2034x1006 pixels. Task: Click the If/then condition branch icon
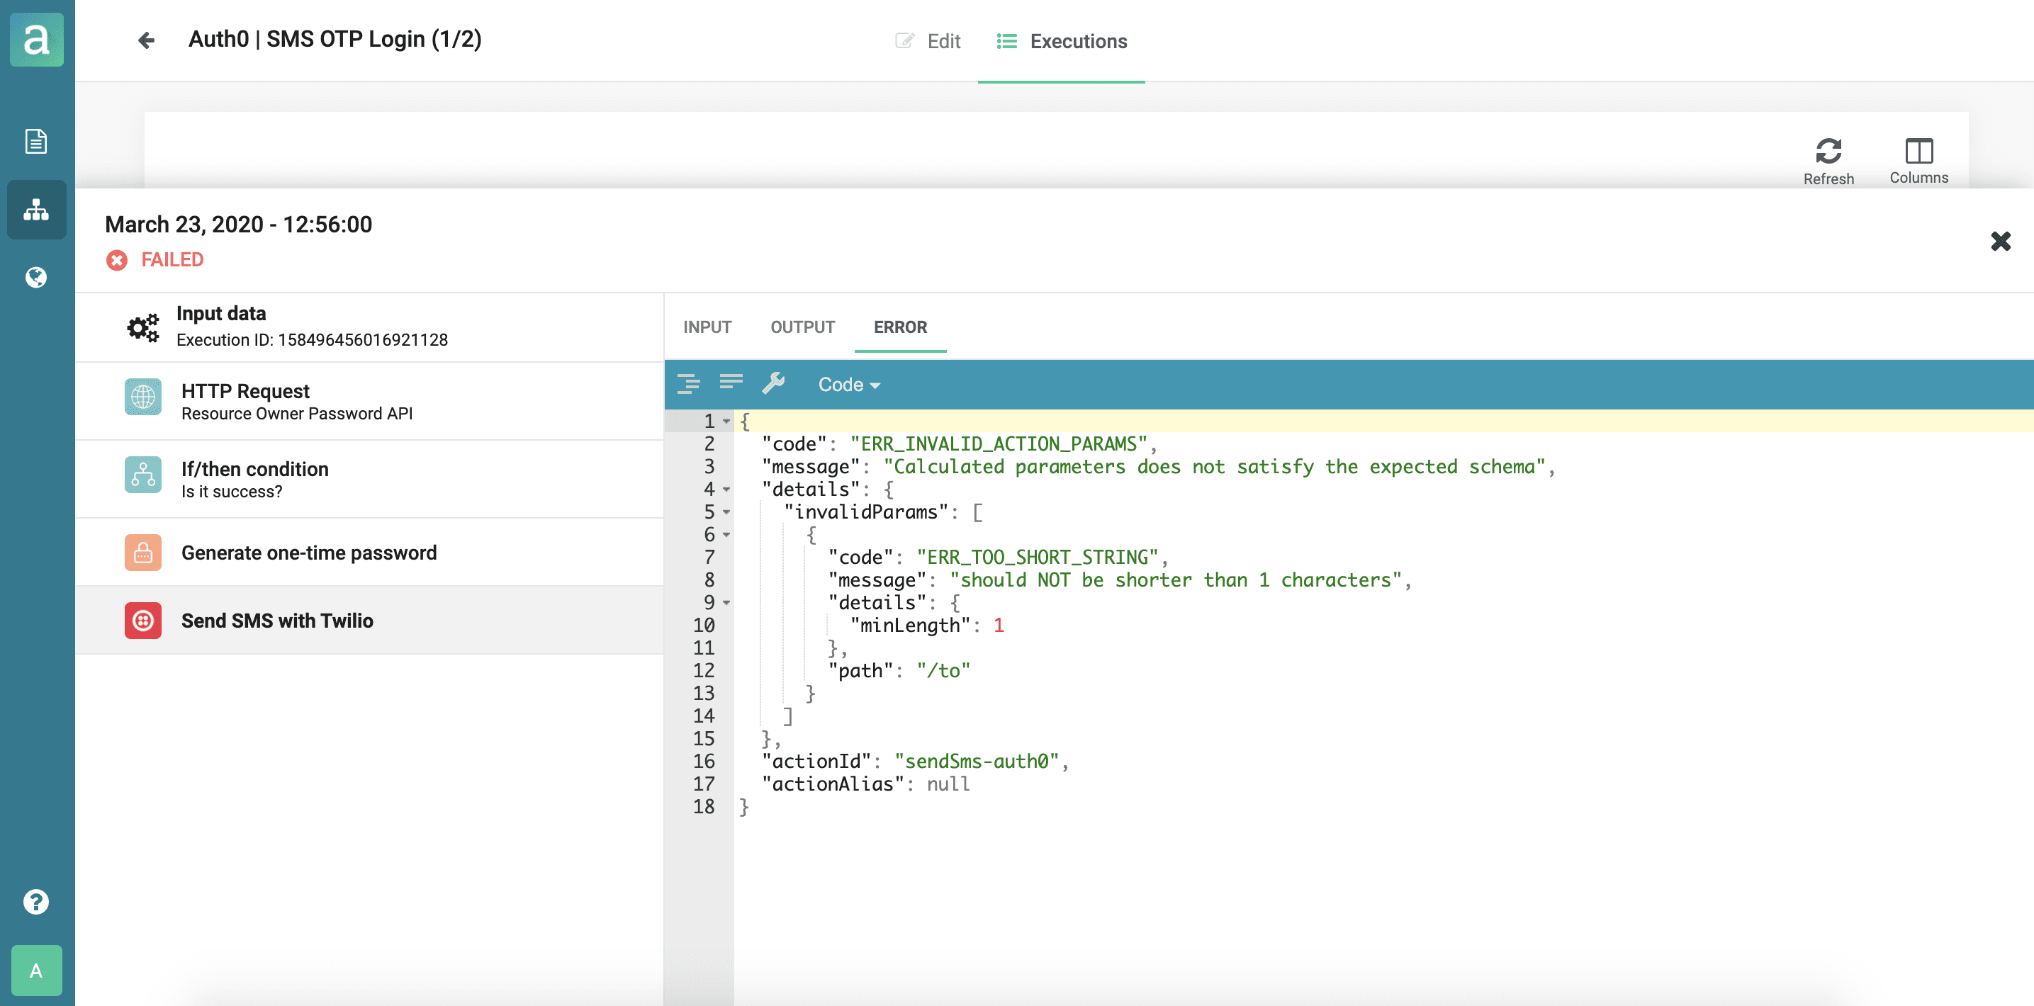pyautogui.click(x=143, y=475)
